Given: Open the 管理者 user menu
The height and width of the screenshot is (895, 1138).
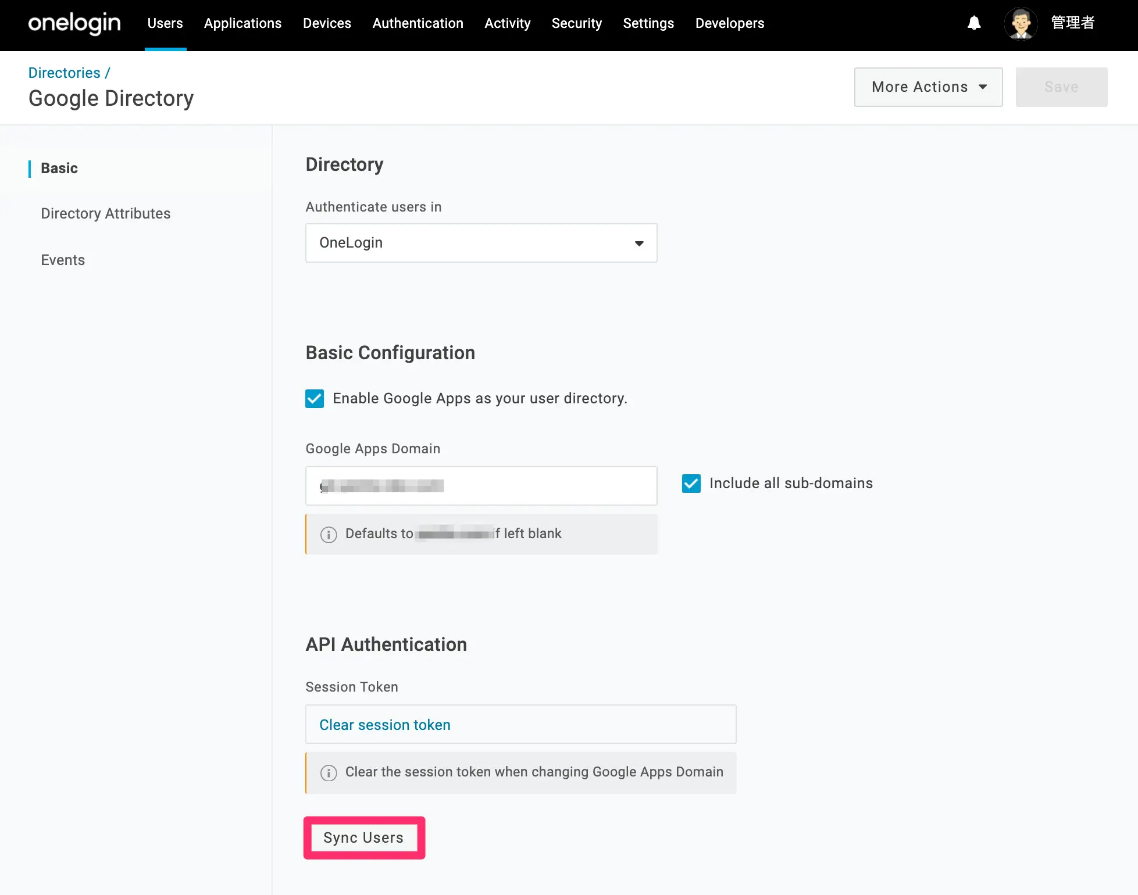Looking at the screenshot, I should click(1073, 23).
